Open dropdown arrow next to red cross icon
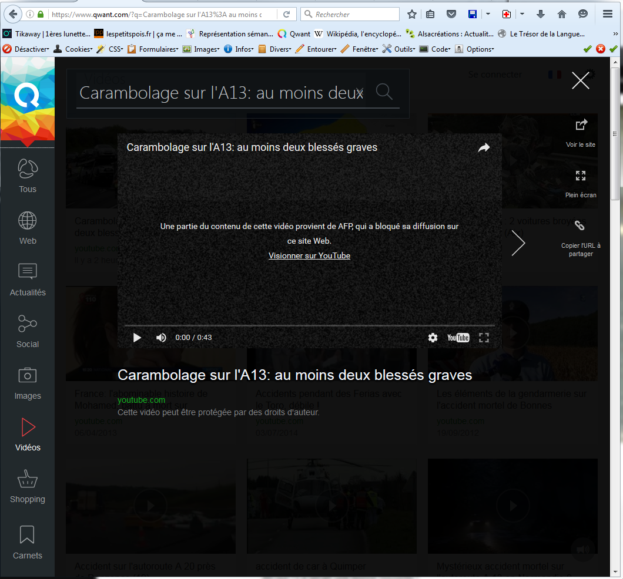The height and width of the screenshot is (579, 623). [x=522, y=14]
